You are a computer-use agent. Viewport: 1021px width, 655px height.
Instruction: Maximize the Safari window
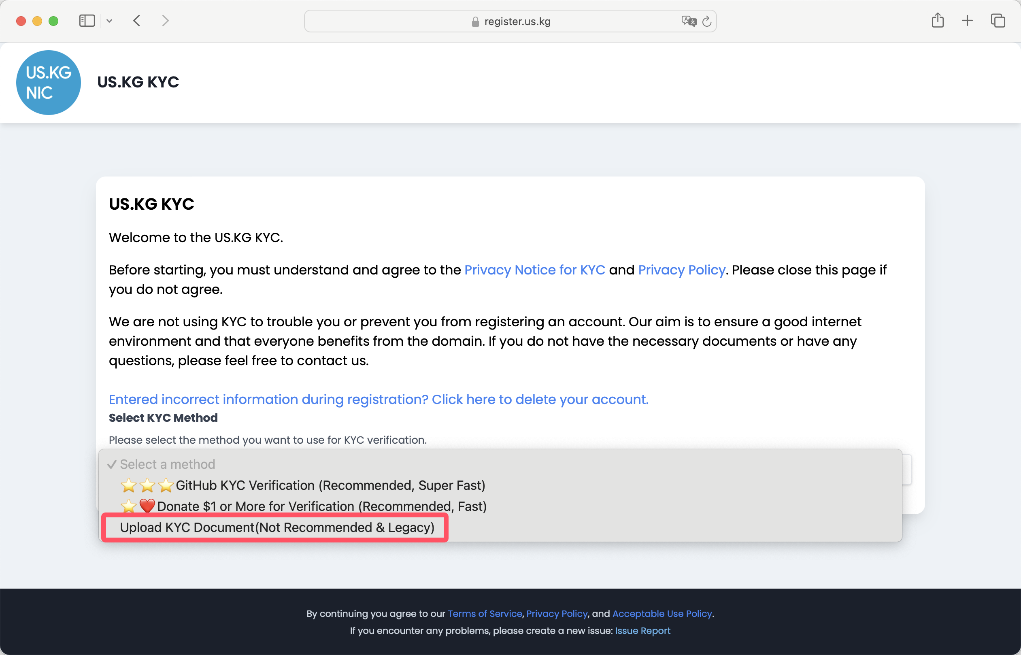[x=53, y=21]
